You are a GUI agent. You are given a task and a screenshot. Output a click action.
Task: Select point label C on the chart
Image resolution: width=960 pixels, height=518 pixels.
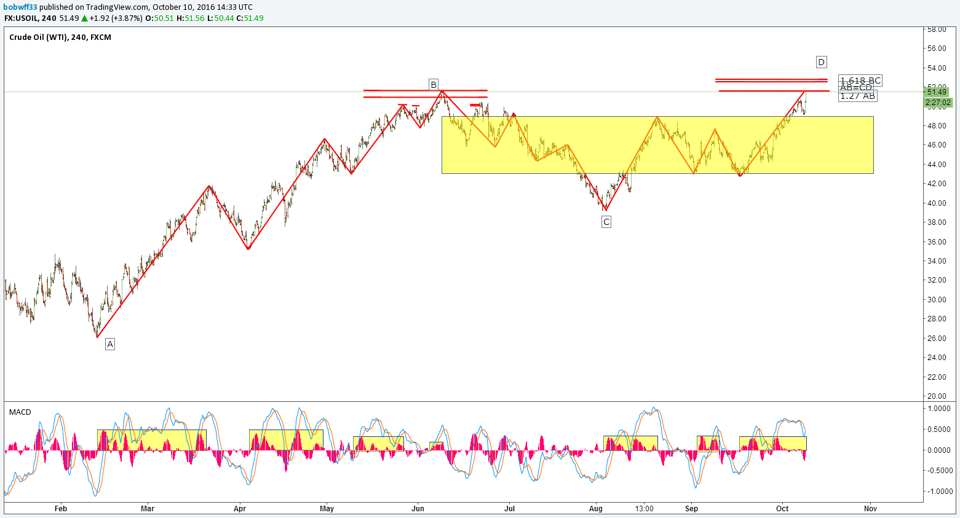[x=606, y=222]
